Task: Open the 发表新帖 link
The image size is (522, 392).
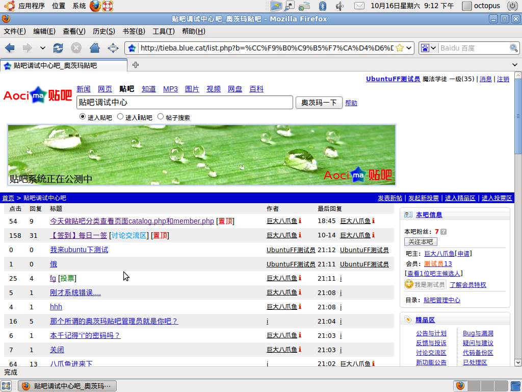Action: coord(390,198)
